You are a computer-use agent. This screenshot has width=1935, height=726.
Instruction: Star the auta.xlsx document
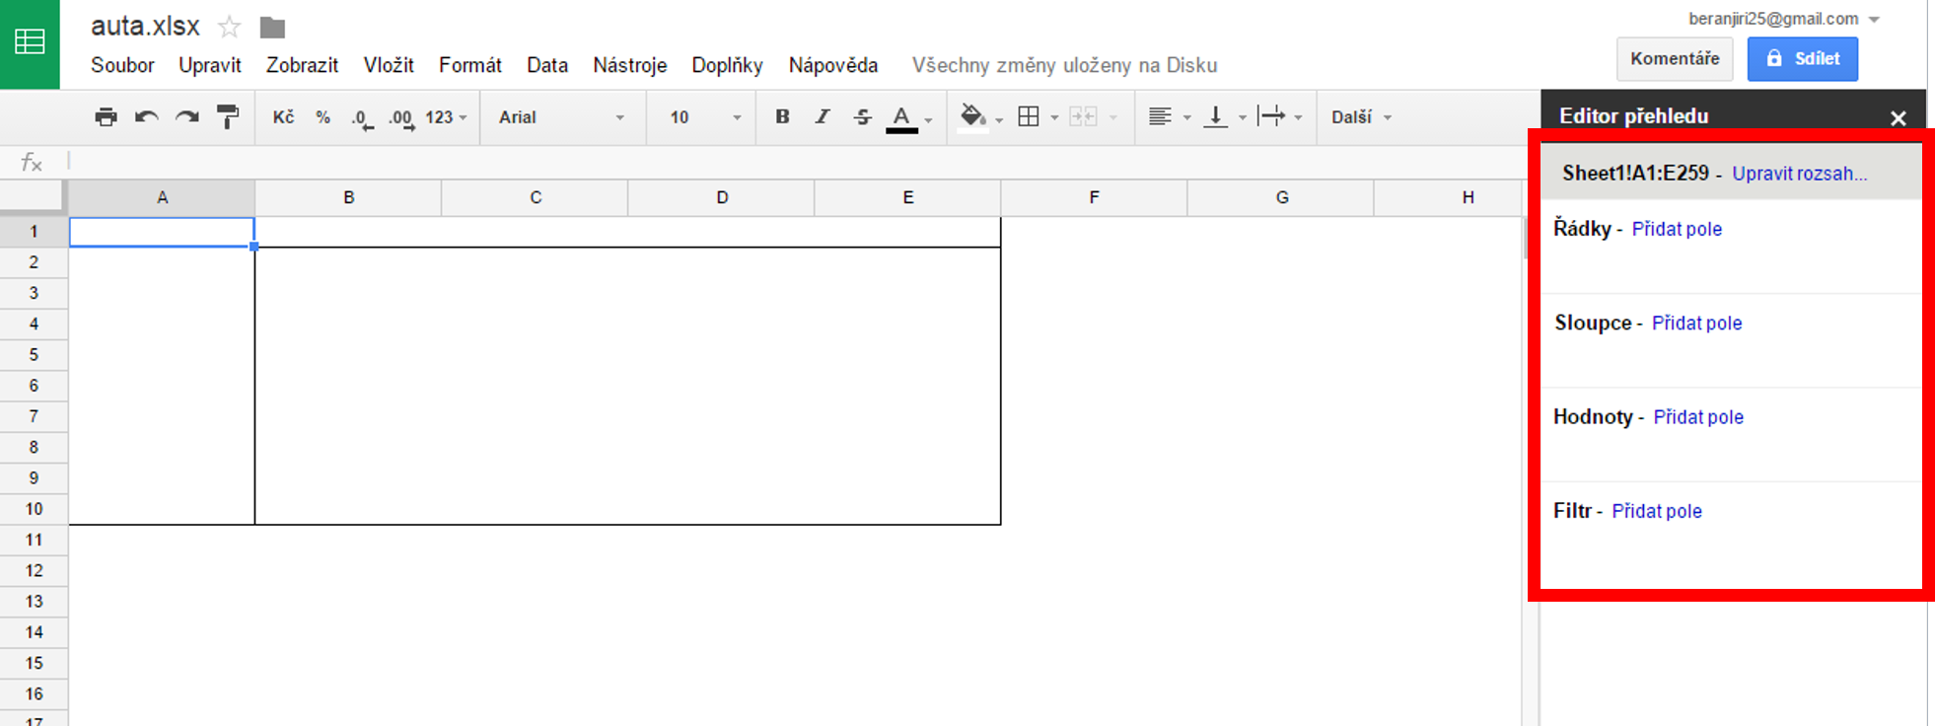coord(229,27)
